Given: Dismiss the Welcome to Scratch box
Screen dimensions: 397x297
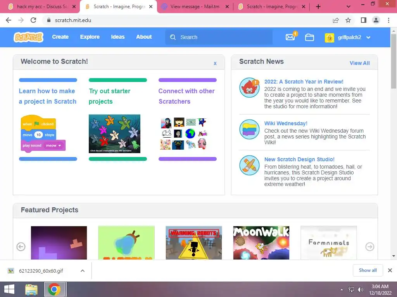Looking at the screenshot, I should click(x=215, y=63).
